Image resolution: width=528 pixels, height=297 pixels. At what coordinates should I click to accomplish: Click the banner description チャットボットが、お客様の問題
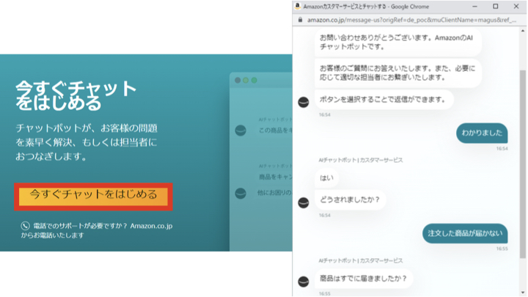(87, 142)
